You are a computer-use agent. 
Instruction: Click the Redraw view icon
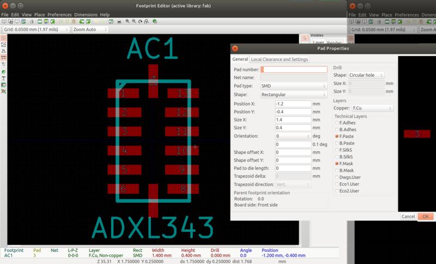(x=140, y=21)
